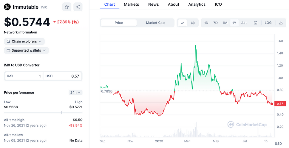Click the Mar label on chart axis
The image size is (289, 148).
(187, 141)
